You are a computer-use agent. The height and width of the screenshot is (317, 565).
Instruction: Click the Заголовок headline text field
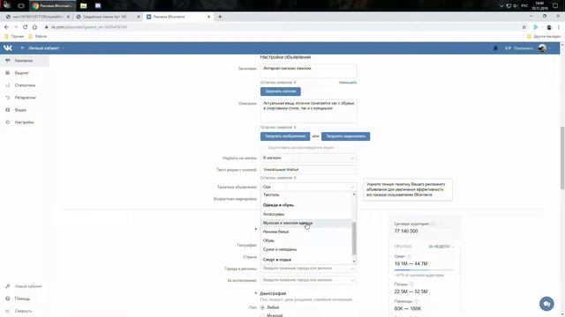click(x=309, y=70)
